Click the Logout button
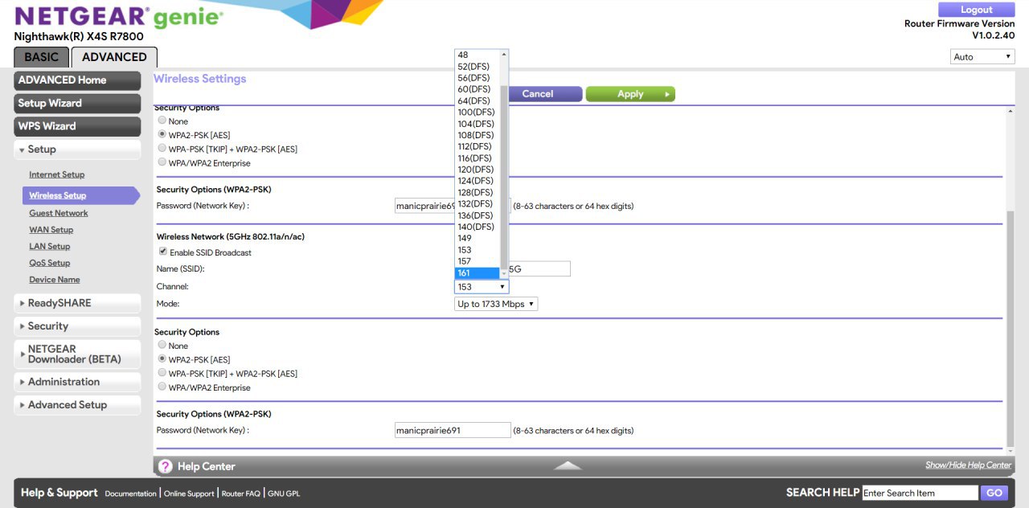Image resolution: width=1029 pixels, height=508 pixels. click(x=976, y=10)
